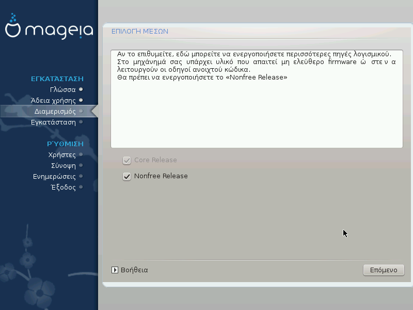
Task: Click the bullet beside Σύνοψη
Action: (81, 165)
